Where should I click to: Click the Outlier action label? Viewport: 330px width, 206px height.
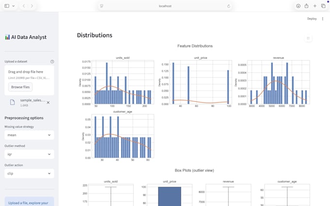click(14, 165)
